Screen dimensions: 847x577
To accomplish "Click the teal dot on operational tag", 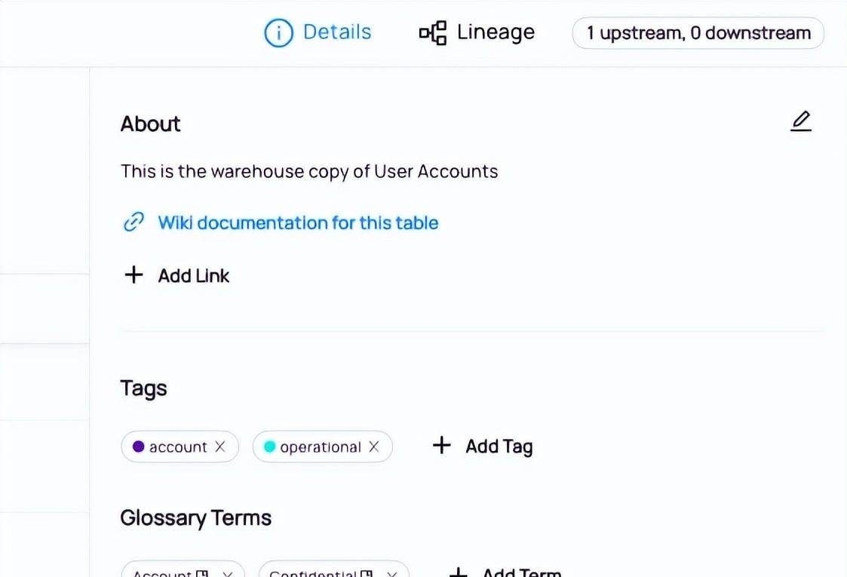I will click(269, 447).
